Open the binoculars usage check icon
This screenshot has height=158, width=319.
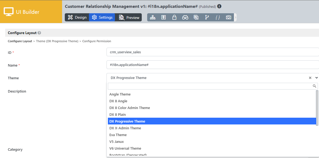point(185,17)
